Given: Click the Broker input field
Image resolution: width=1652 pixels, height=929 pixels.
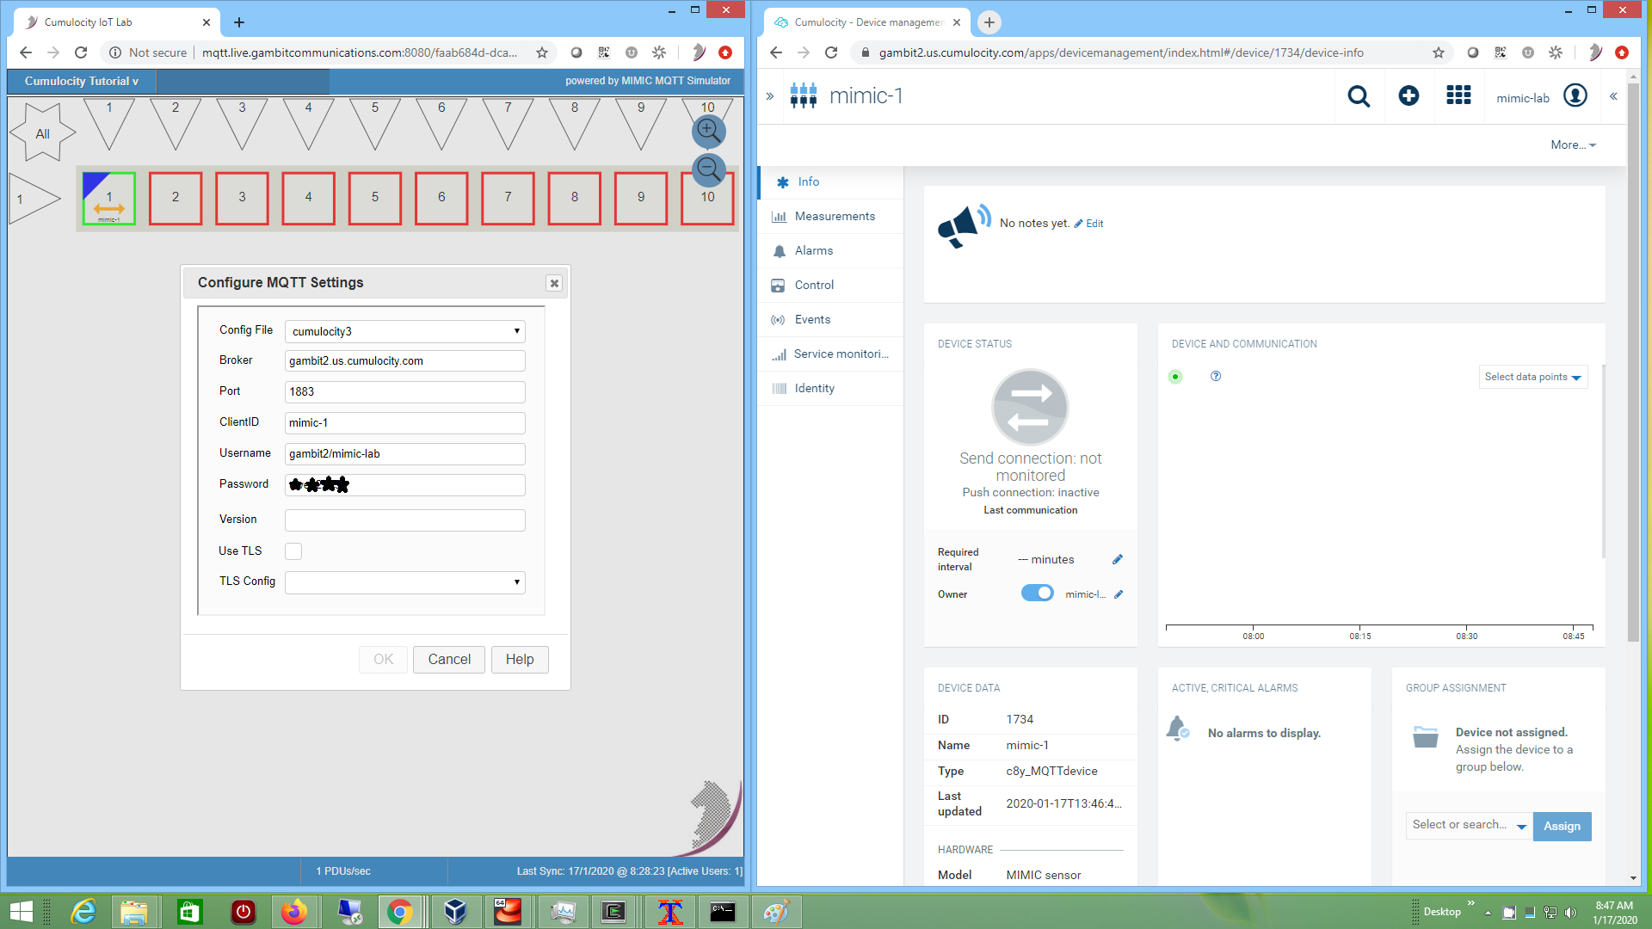Looking at the screenshot, I should (x=405, y=361).
